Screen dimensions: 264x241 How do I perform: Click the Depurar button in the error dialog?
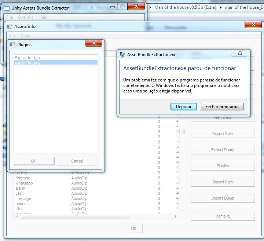point(183,107)
